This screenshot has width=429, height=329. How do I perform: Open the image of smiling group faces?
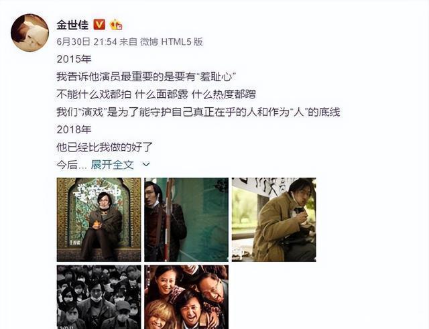pos(186,297)
